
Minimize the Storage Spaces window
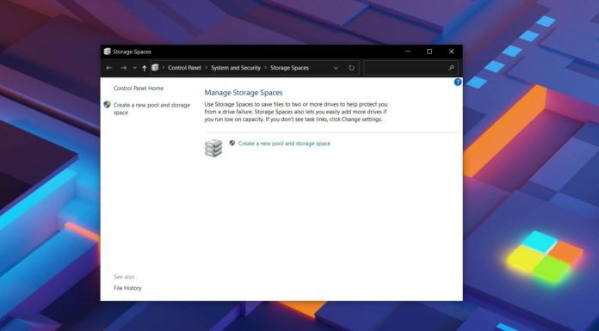[408, 52]
